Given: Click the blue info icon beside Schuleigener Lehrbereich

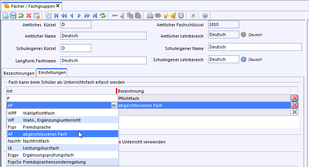Looking at the screenshot, I should [x=243, y=60].
